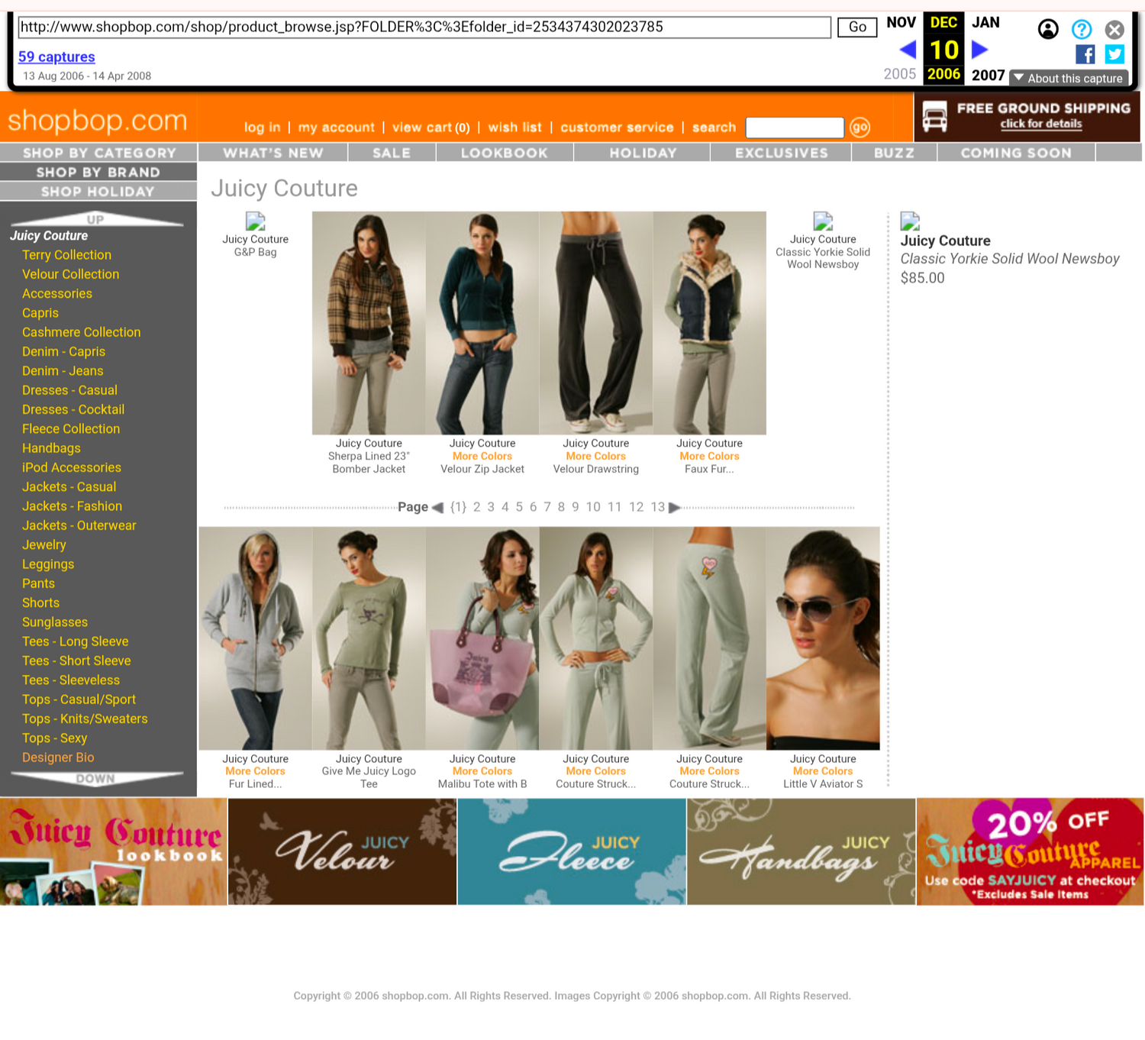Click the orange search go button
Image resolution: width=1145 pixels, height=1040 pixels.
[x=860, y=128]
